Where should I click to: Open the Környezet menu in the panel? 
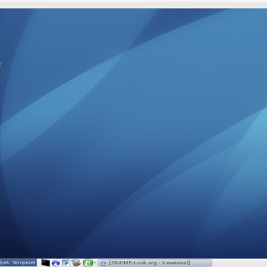(x=24, y=263)
